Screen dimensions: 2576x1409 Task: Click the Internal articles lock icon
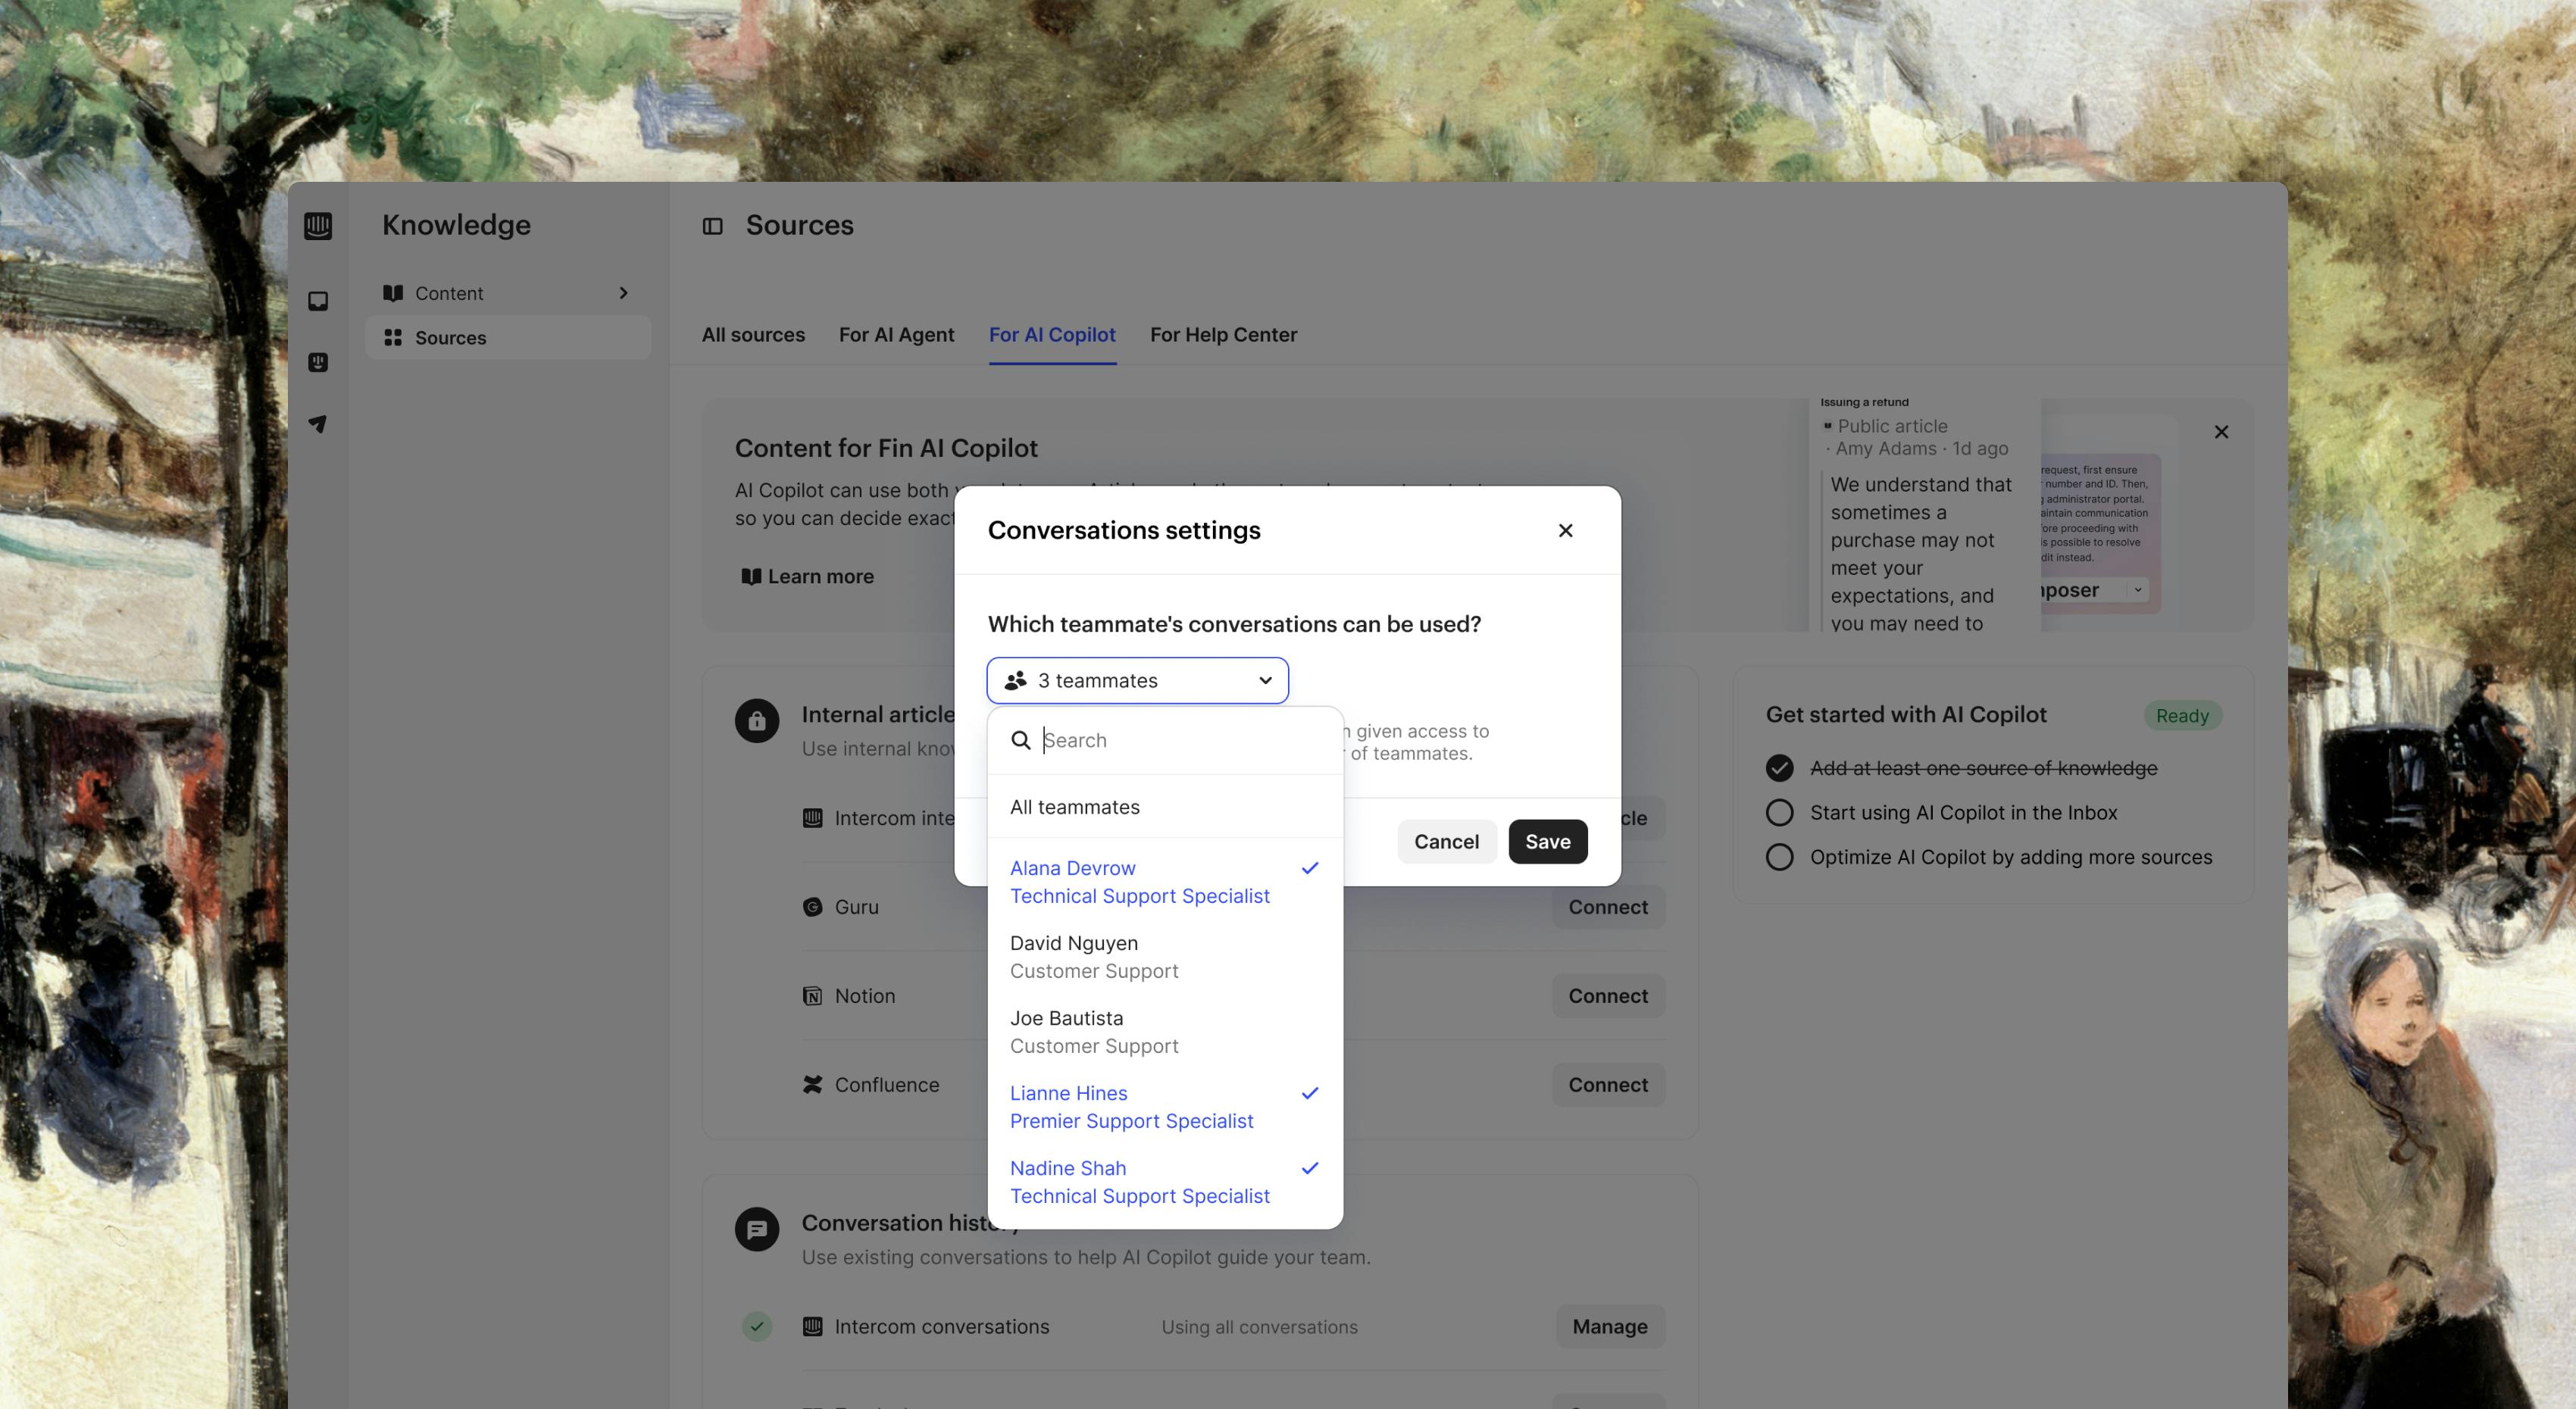tap(757, 720)
